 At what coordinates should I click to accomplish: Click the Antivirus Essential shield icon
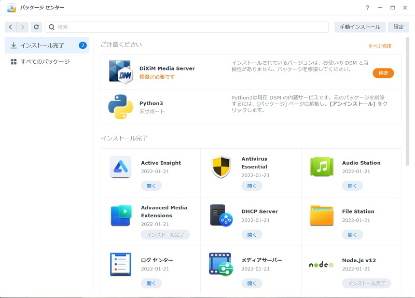pyautogui.click(x=221, y=167)
